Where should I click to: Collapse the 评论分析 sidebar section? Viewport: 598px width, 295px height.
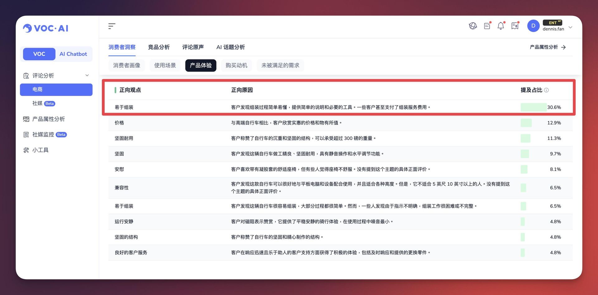87,76
